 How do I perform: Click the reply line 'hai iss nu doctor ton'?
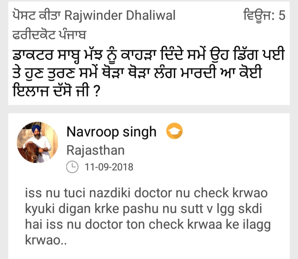point(148,225)
